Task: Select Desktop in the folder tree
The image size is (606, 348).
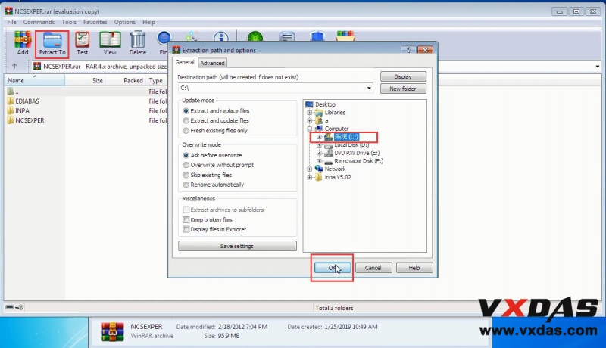Action: 325,104
